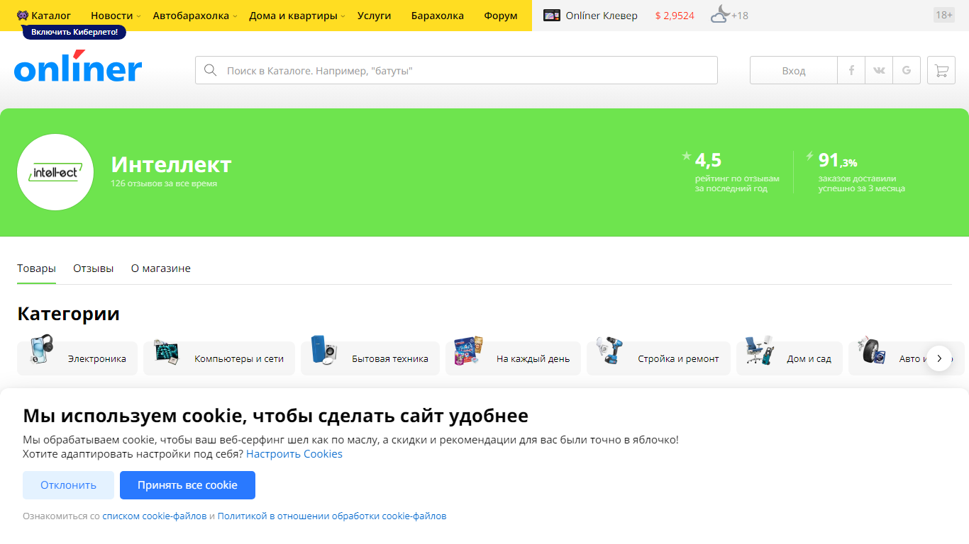Sign in with the Google icon
The image size is (969, 544).
907,70
